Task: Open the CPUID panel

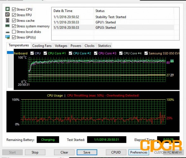Action: coord(116,152)
